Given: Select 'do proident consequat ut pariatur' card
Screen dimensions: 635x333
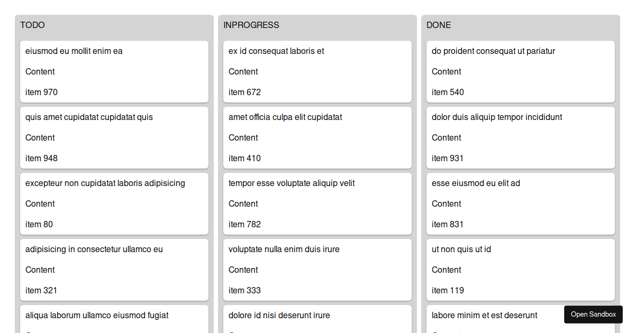Looking at the screenshot, I should pyautogui.click(x=520, y=71).
